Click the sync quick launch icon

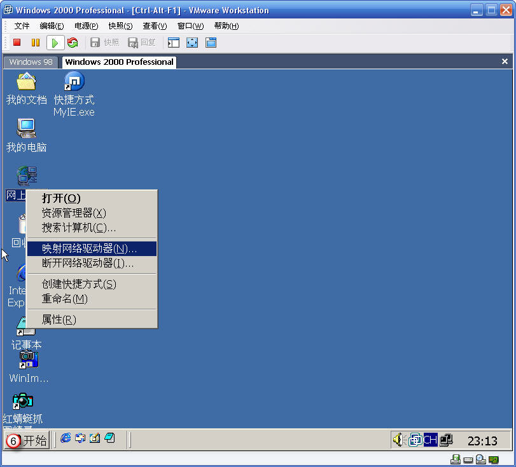coord(80,438)
